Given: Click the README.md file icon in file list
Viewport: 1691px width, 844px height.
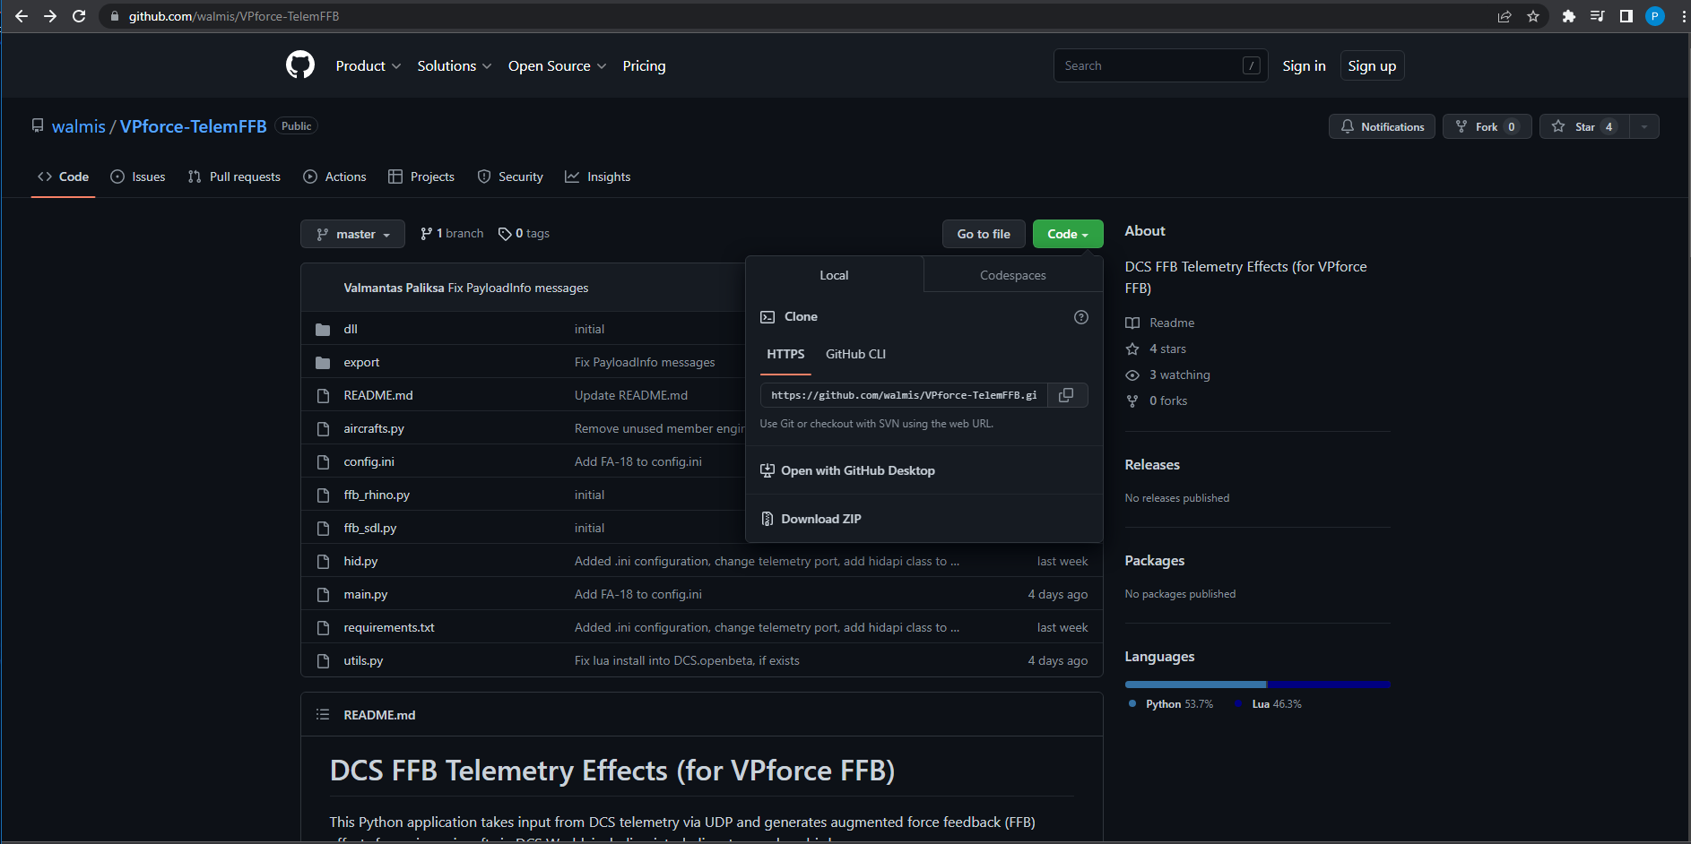Looking at the screenshot, I should [323, 396].
